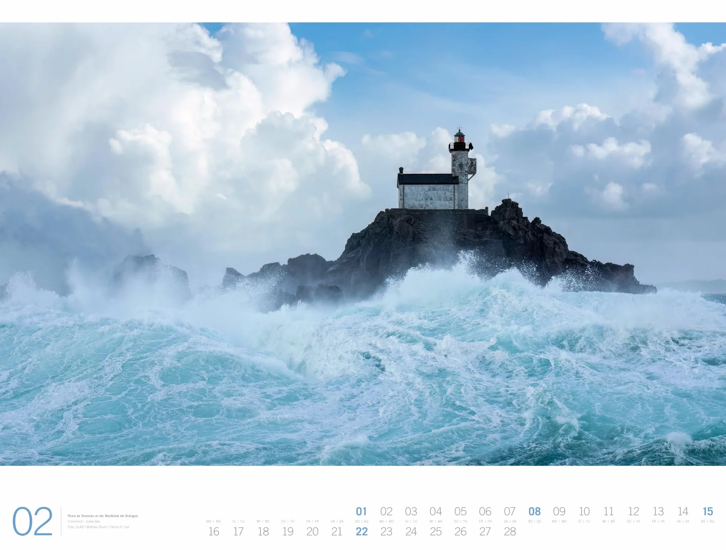Select date 03 in the calendar row
726x550 pixels.
411,511
